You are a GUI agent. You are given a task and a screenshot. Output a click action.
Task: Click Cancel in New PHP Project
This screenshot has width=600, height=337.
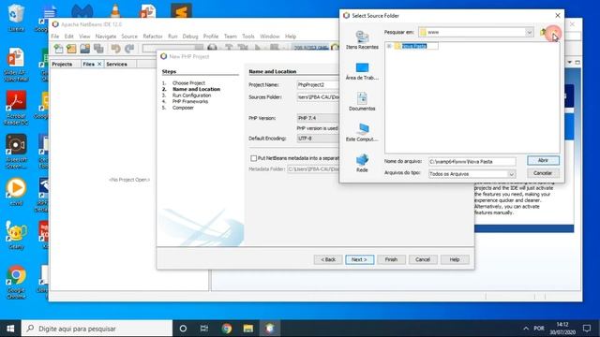click(423, 259)
